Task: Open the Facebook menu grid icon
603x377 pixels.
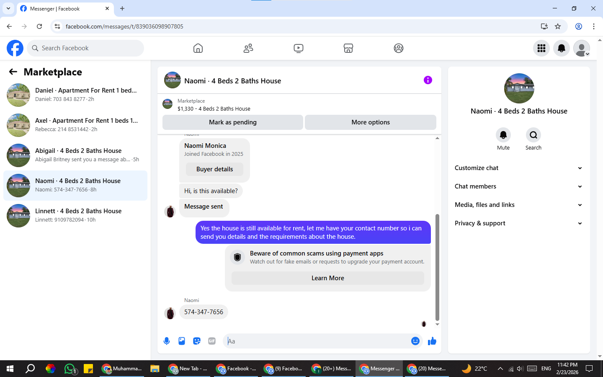Action: click(541, 48)
